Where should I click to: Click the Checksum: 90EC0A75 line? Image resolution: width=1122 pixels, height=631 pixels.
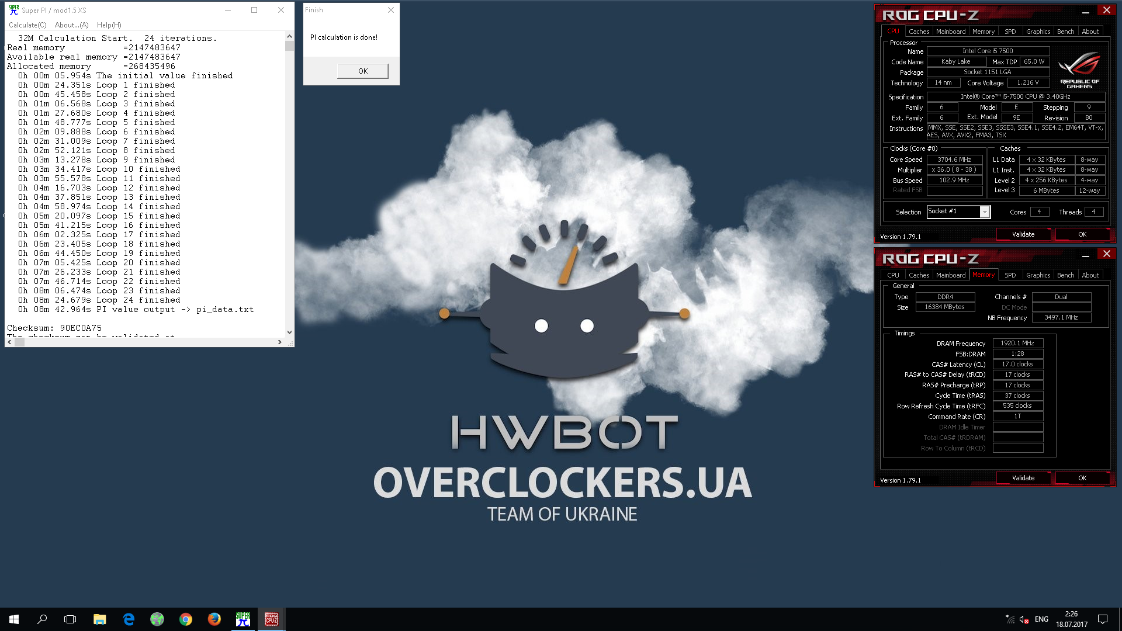(x=54, y=328)
